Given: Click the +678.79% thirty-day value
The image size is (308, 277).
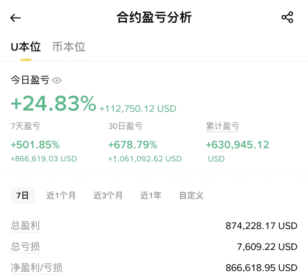Looking at the screenshot, I should (133, 145).
